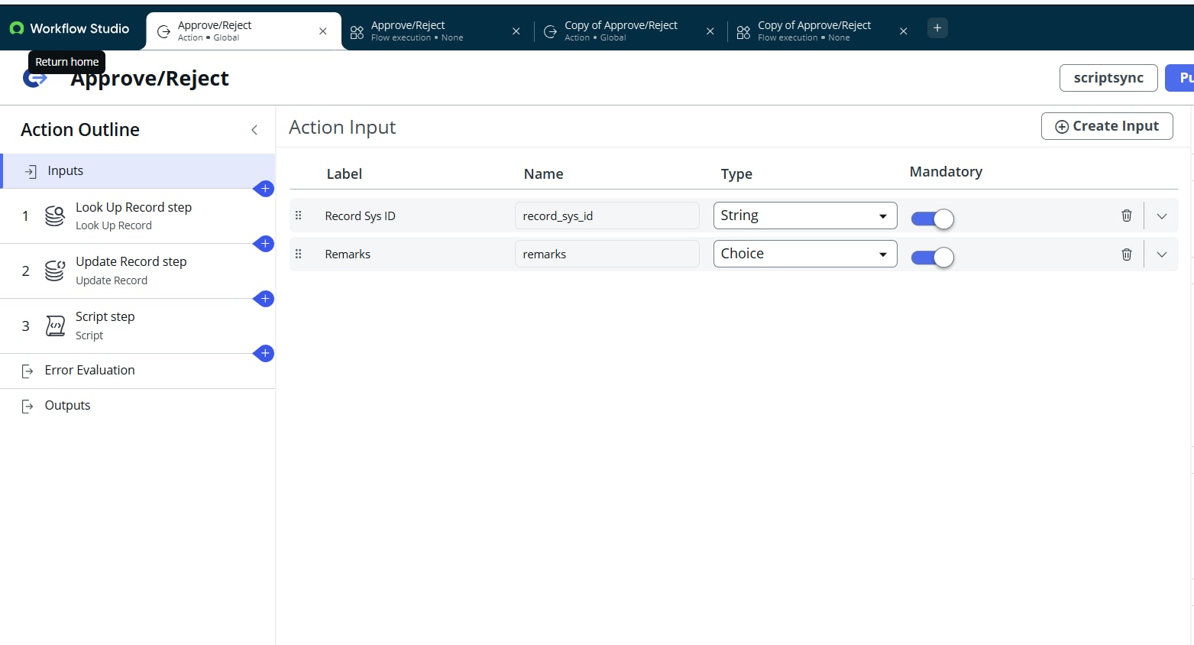Click the Return home arrow icon

pos(34,78)
